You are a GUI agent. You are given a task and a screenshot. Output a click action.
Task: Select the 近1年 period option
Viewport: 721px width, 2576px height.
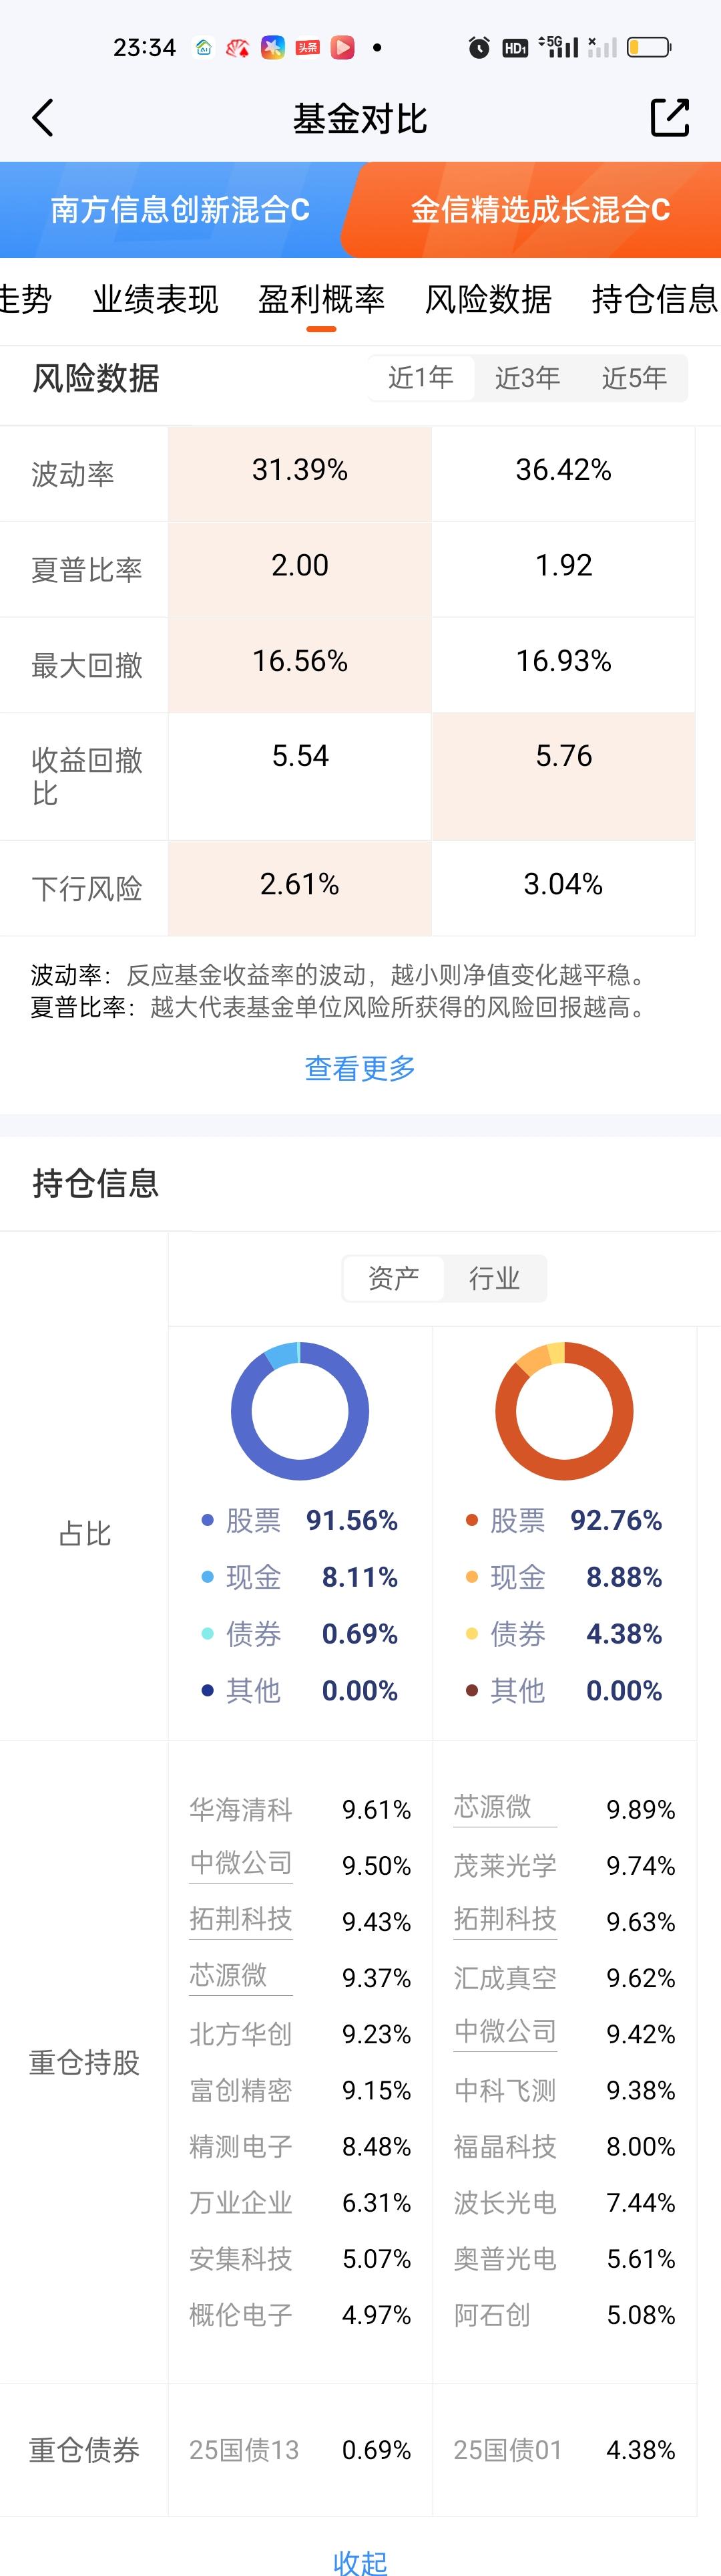point(421,378)
